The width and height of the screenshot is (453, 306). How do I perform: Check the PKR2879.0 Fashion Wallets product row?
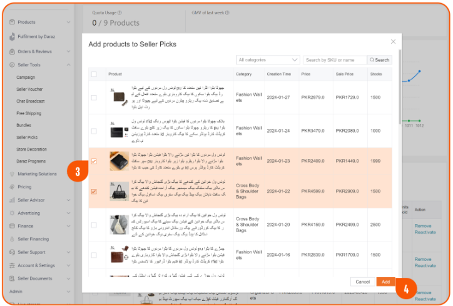(x=94, y=97)
